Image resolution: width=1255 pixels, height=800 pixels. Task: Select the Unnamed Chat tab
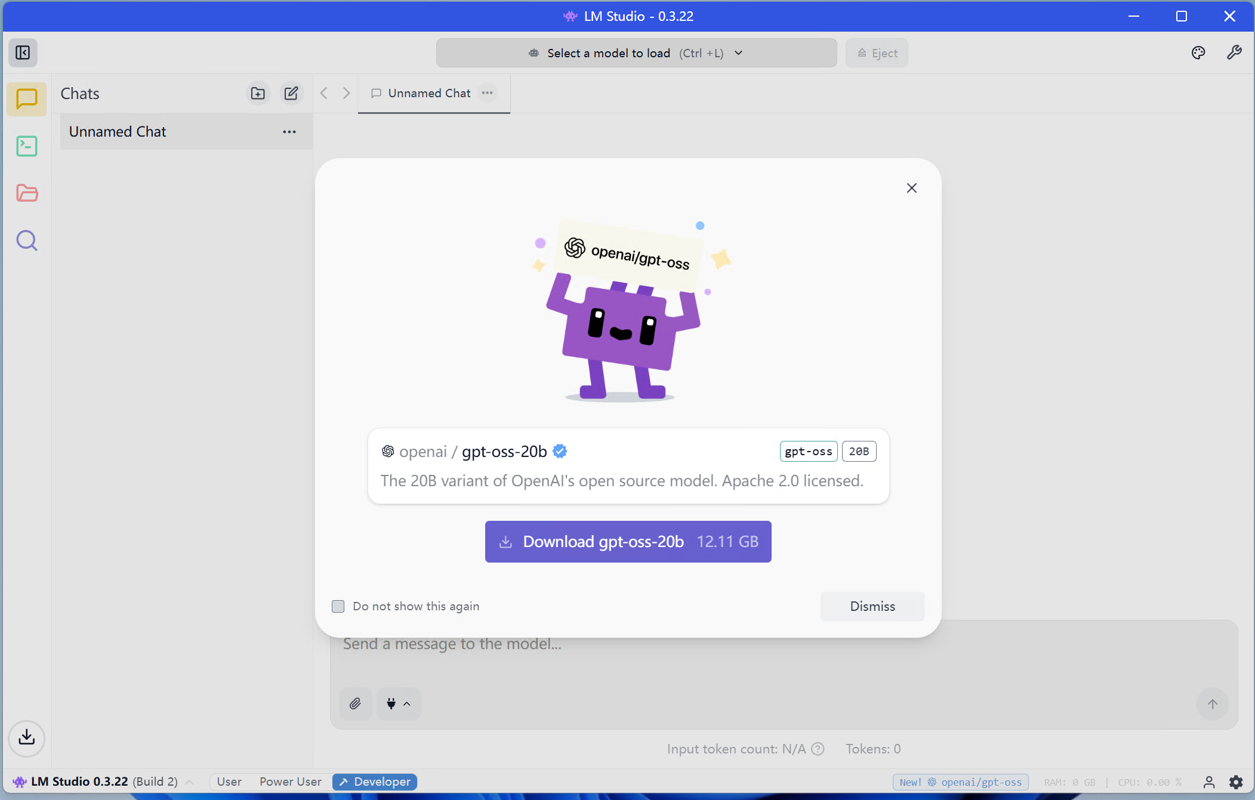click(x=428, y=93)
